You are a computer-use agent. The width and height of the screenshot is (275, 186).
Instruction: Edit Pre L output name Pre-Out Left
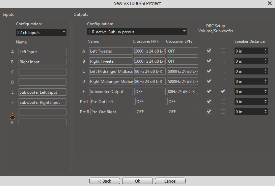point(112,101)
